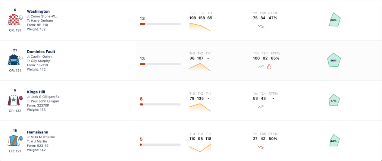Click Washington's red rating progress bar
Viewport: 382px width, 161px height.
point(160,24)
